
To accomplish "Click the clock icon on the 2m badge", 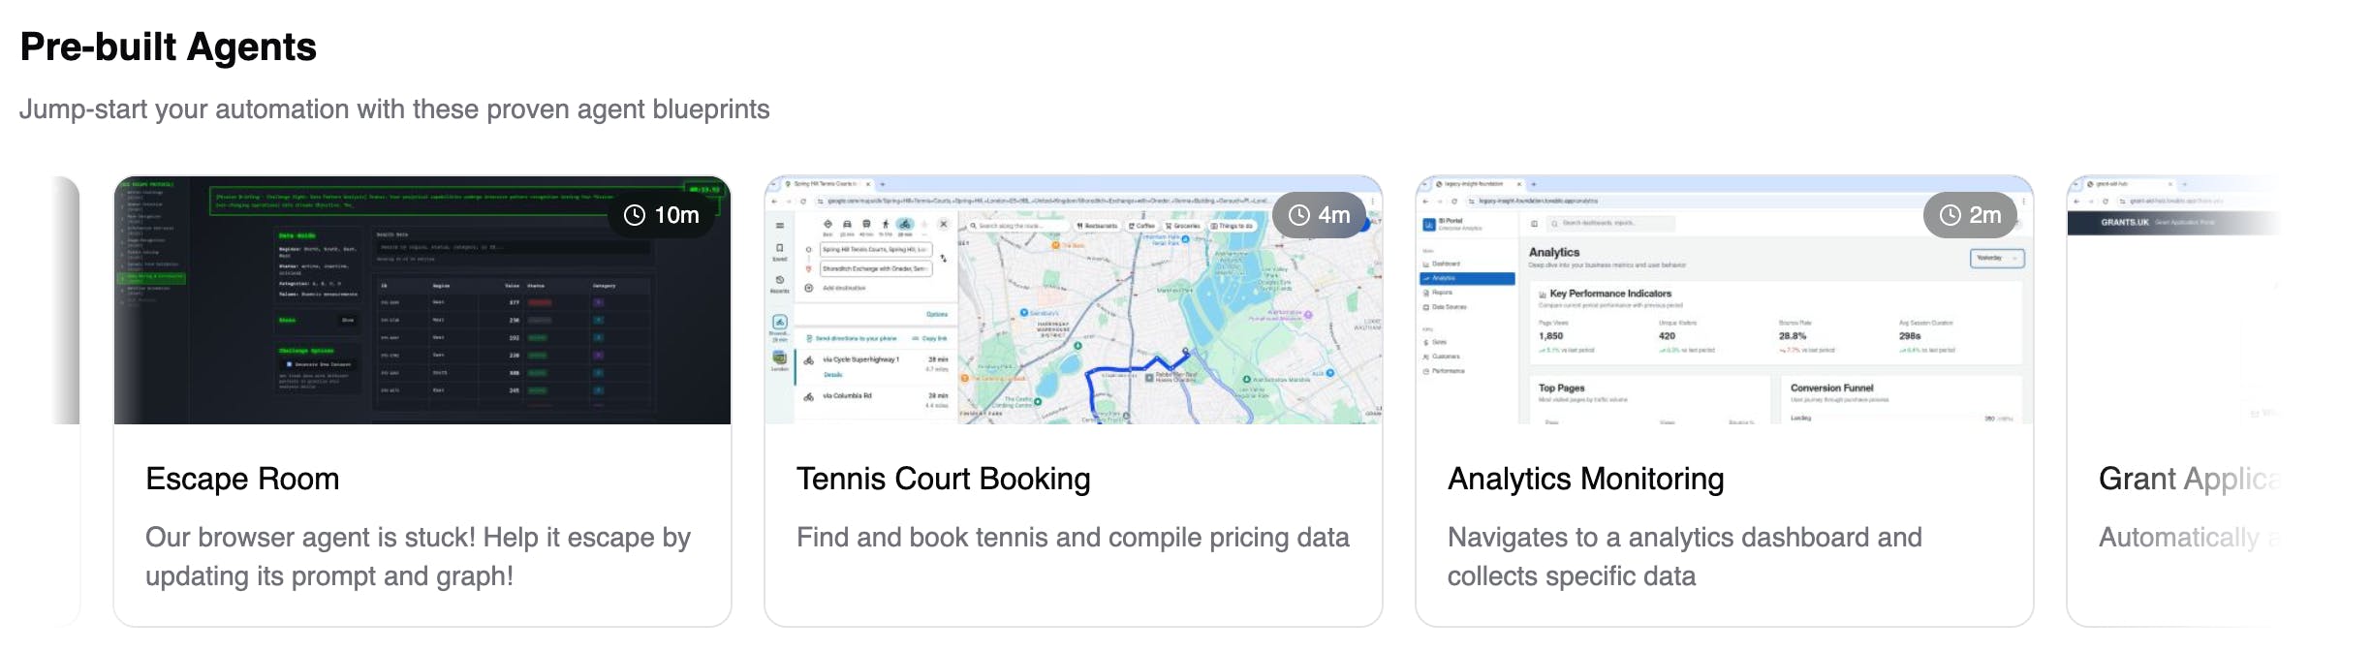I will tap(1951, 215).
